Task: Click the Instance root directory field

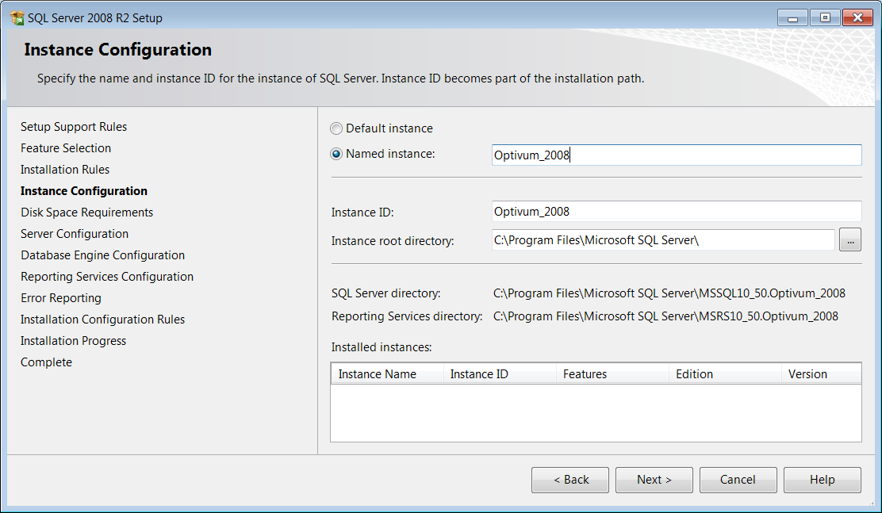Action: coord(663,240)
